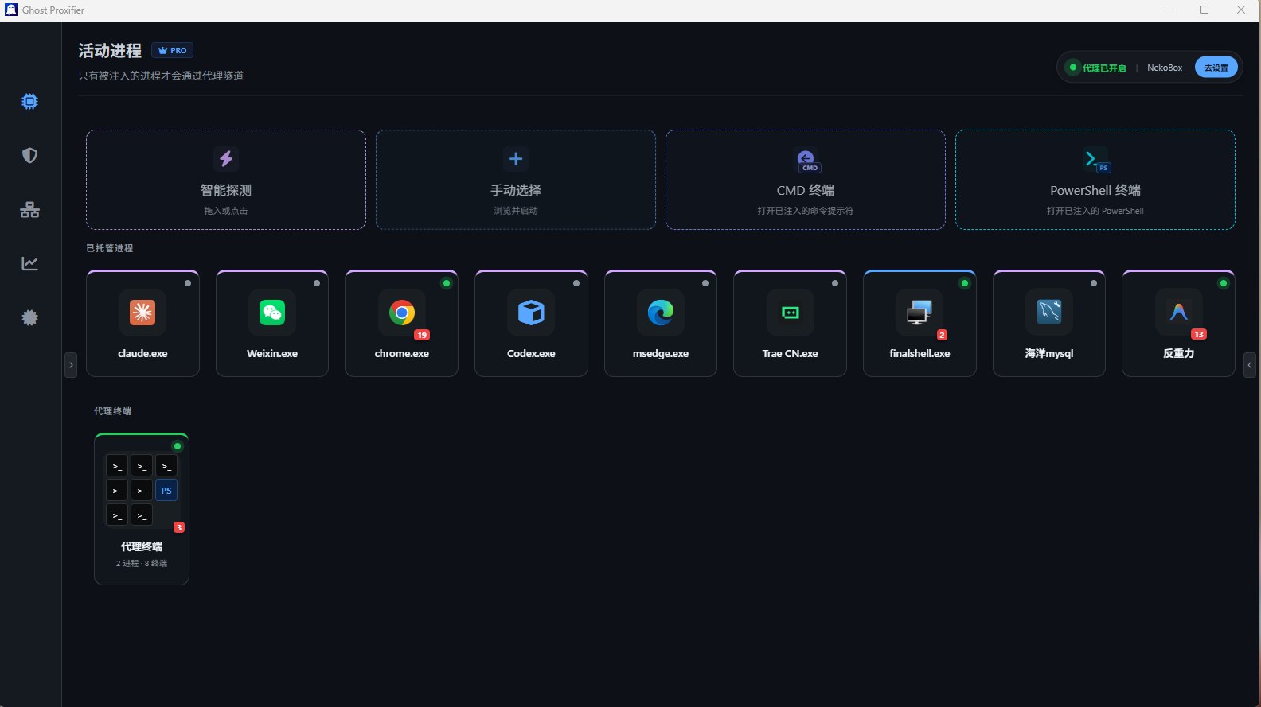1261x707 pixels.
Task: Collapse the process list using right-edge chevron
Action: pos(1250,365)
